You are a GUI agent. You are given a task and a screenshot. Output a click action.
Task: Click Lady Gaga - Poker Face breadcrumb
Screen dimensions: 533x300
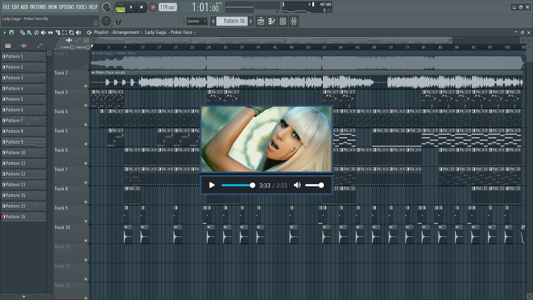[169, 32]
